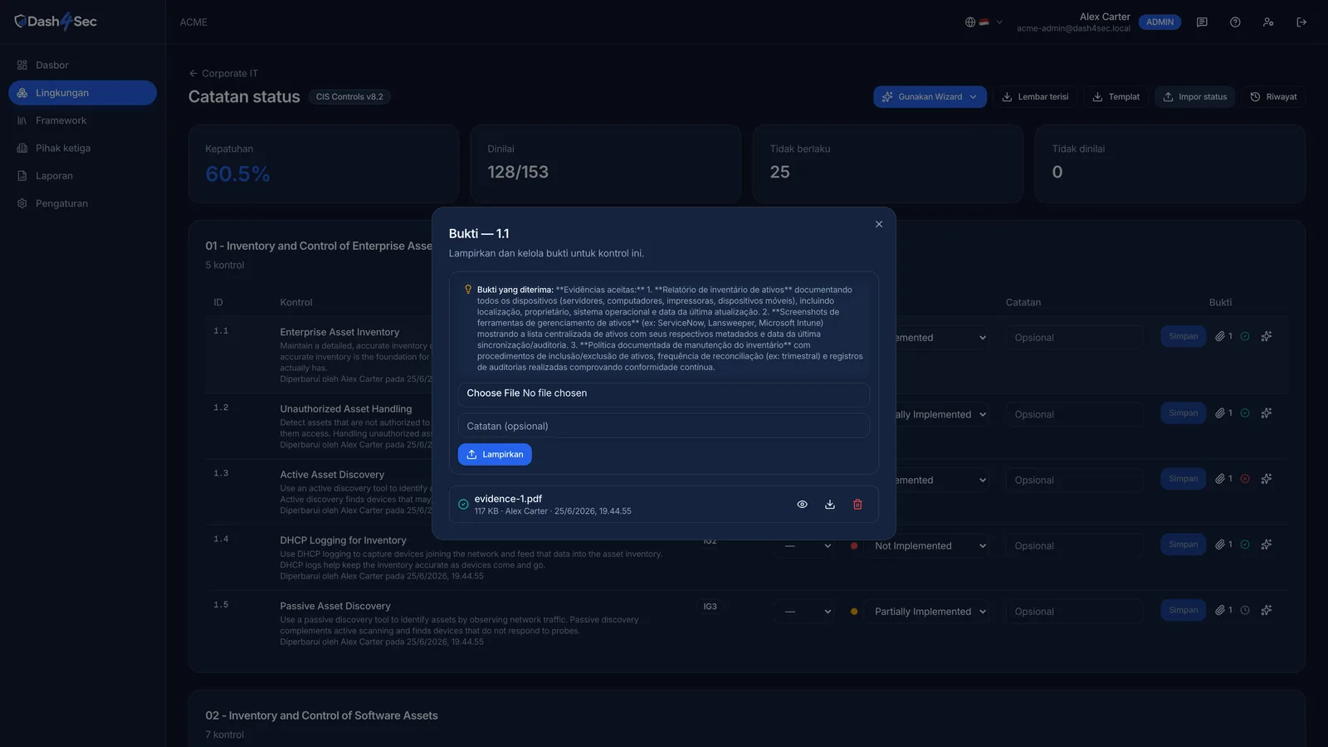Focus the Catatan (opsional) field in dialog
This screenshot has width=1328, height=747.
(663, 426)
